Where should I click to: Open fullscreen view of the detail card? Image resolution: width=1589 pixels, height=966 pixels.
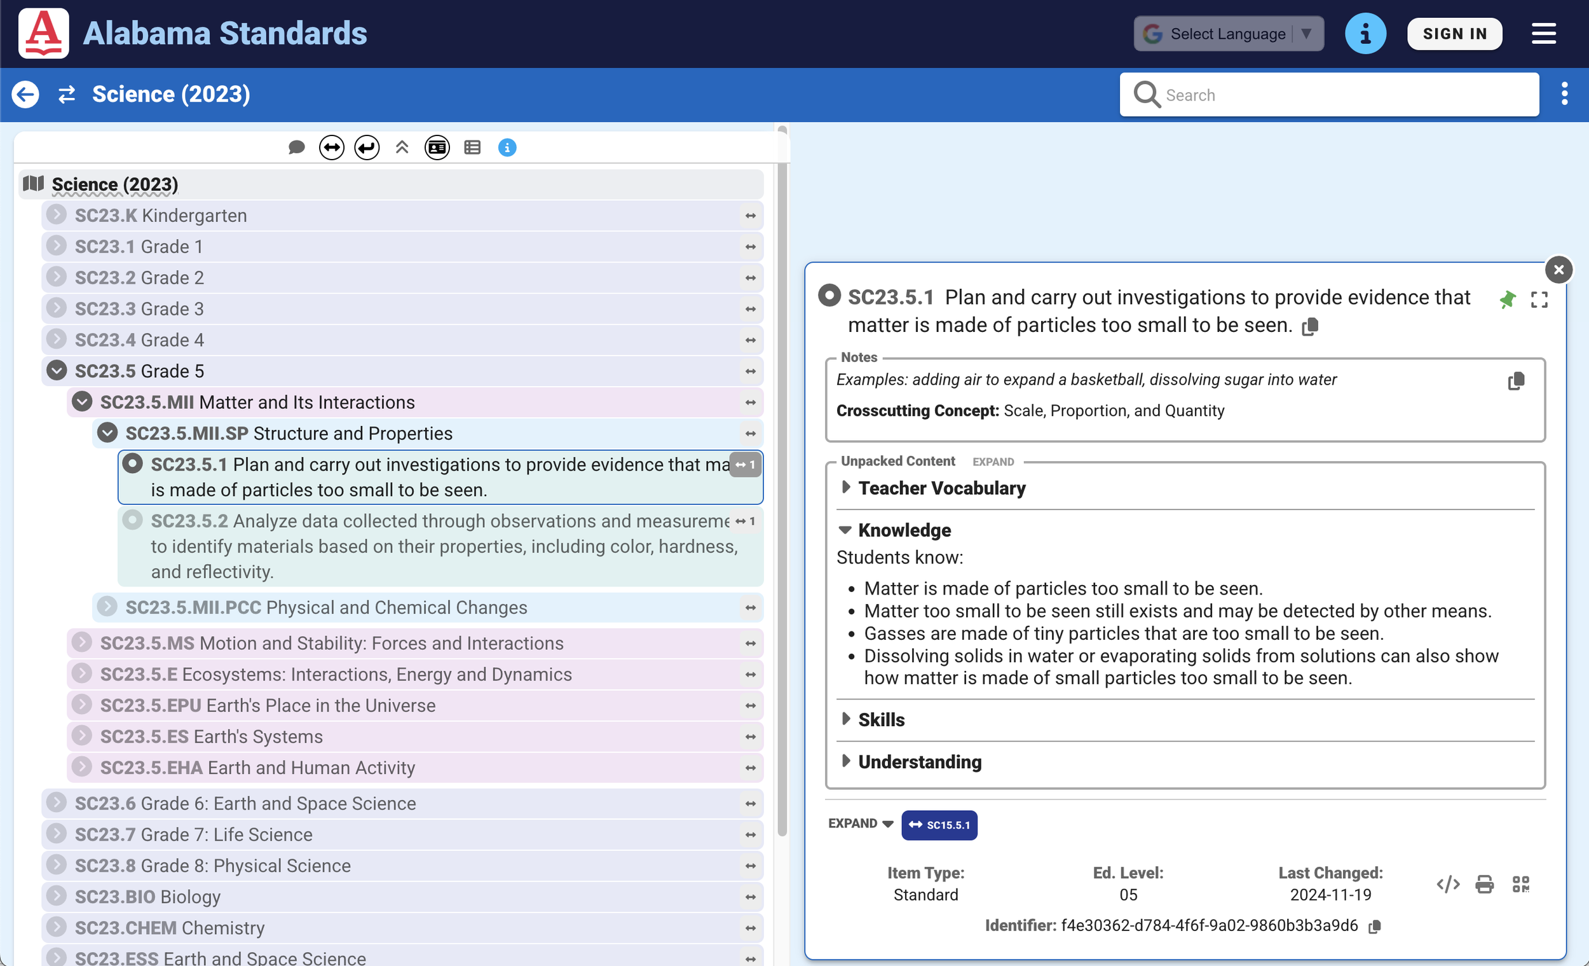(x=1539, y=300)
